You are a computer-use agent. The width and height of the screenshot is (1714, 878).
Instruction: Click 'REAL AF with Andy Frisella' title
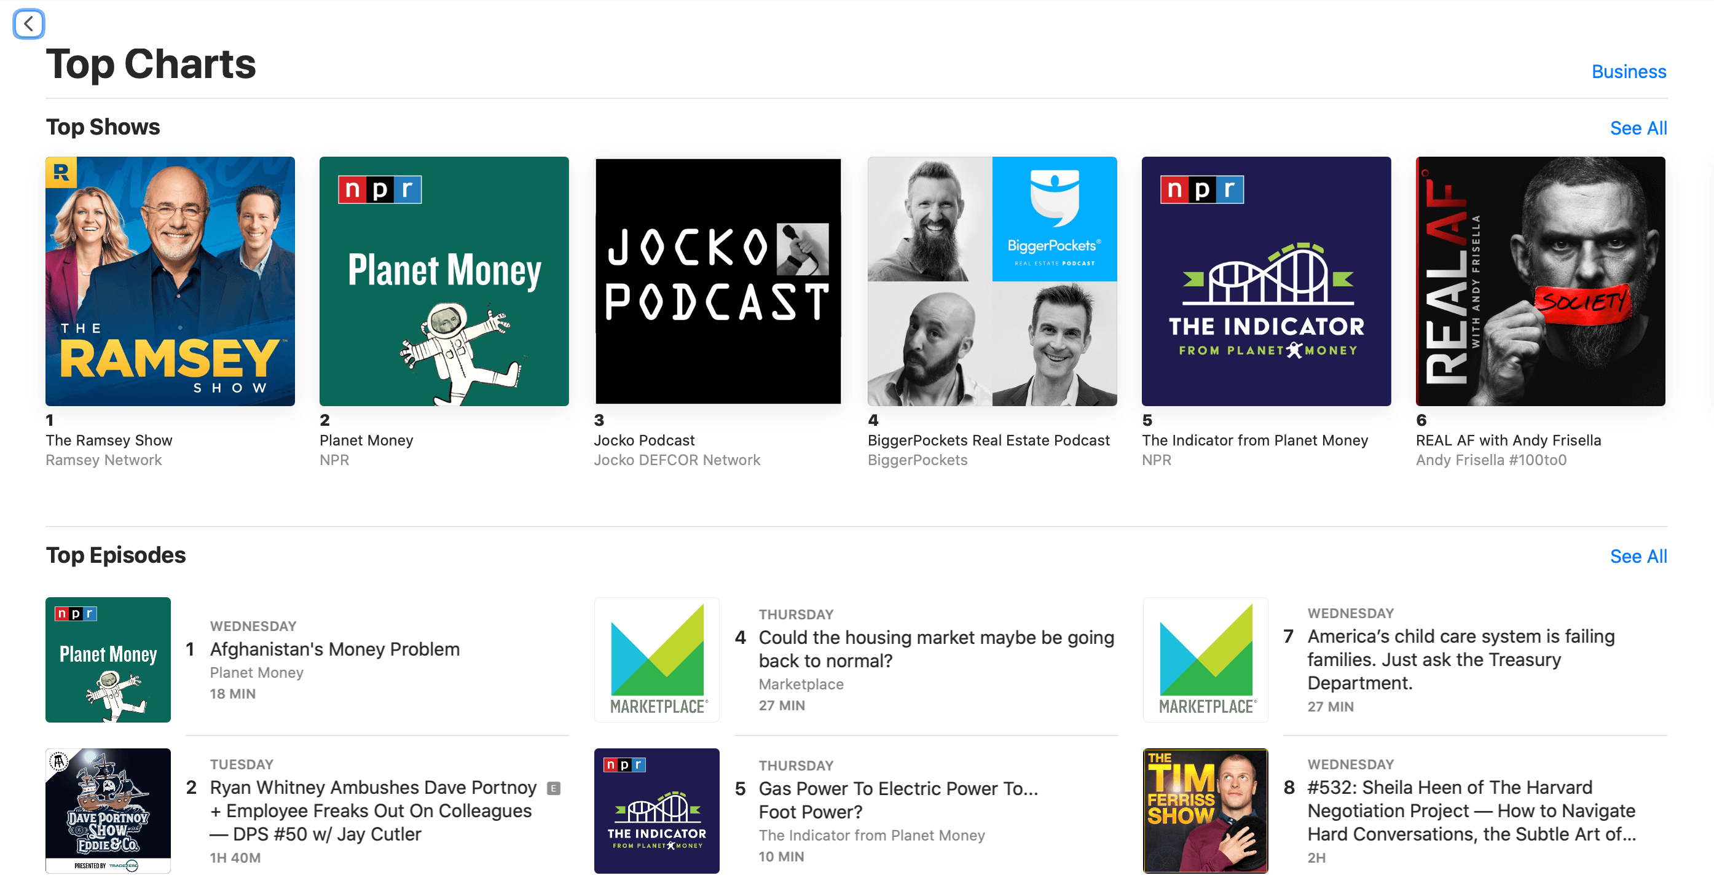click(x=1508, y=440)
